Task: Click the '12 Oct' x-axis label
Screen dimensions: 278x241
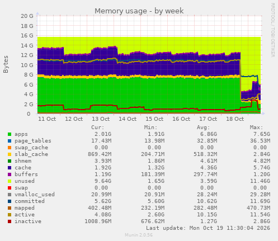Action: 74,119
